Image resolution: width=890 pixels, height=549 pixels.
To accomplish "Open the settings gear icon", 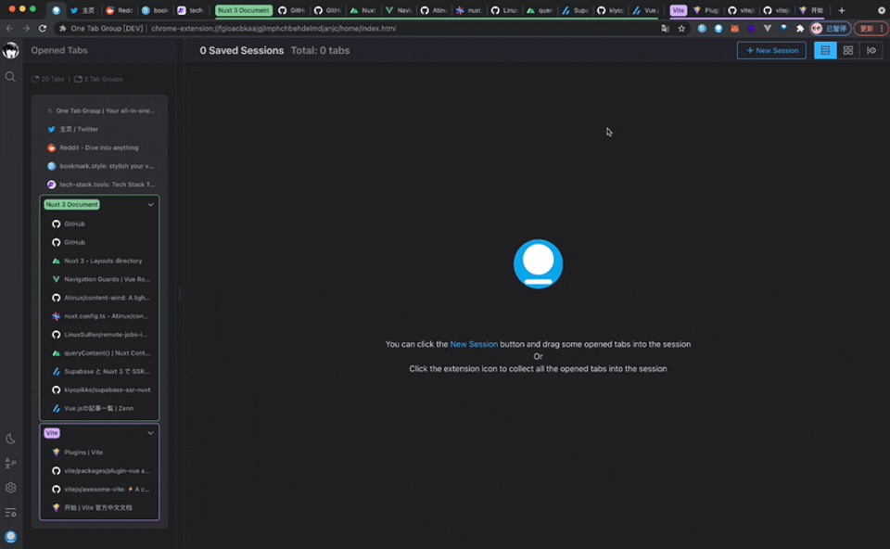I will click(x=10, y=488).
